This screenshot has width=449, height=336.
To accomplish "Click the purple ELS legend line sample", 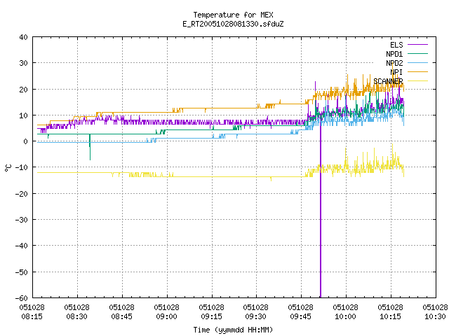I will coord(417,45).
